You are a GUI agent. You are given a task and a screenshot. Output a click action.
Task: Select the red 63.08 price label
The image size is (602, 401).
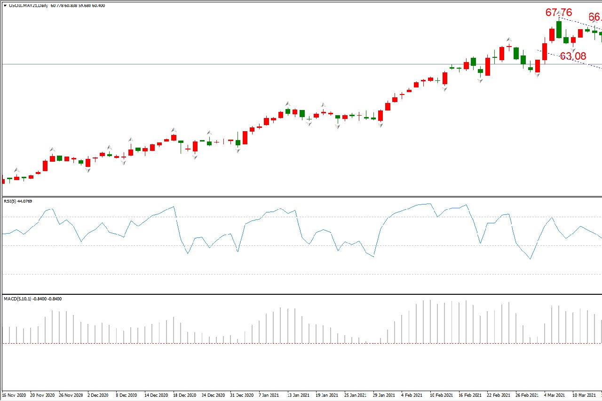(x=573, y=56)
